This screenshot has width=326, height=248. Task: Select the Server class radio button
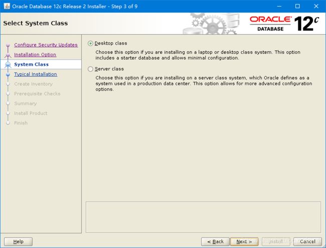90,69
